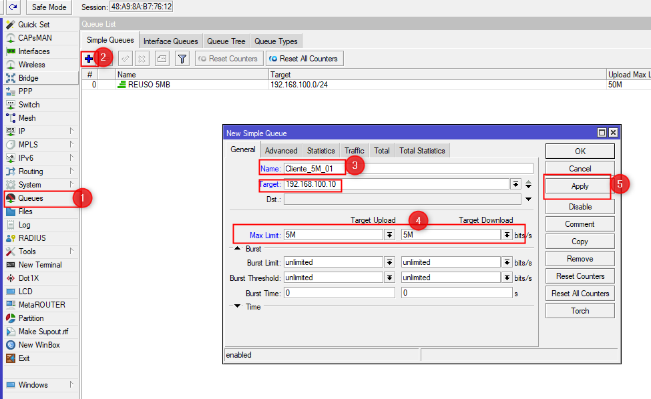The width and height of the screenshot is (651, 399).
Task: Click the Comment icon in queue toolbar
Action: click(x=162, y=59)
